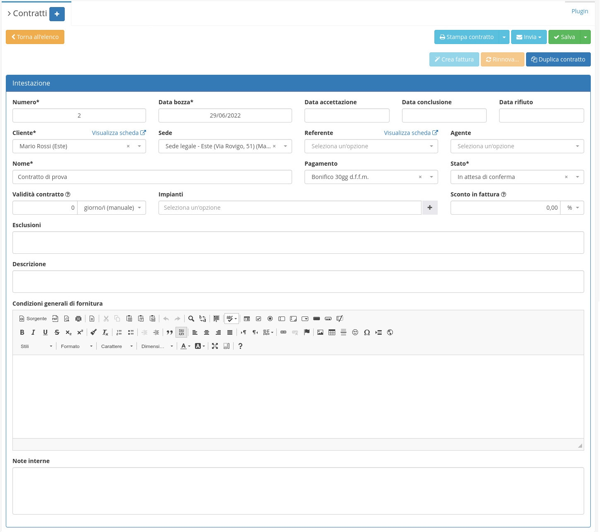Viewport: 602px width, 532px height.
Task: Open the text color picker
Action: tap(185, 346)
